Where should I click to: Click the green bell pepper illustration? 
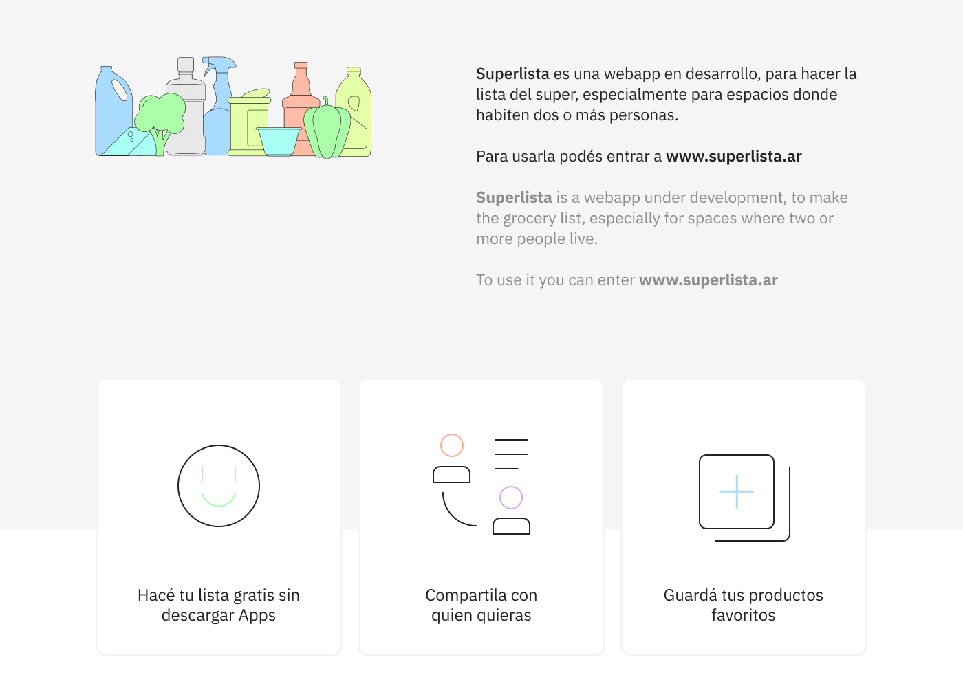327,129
